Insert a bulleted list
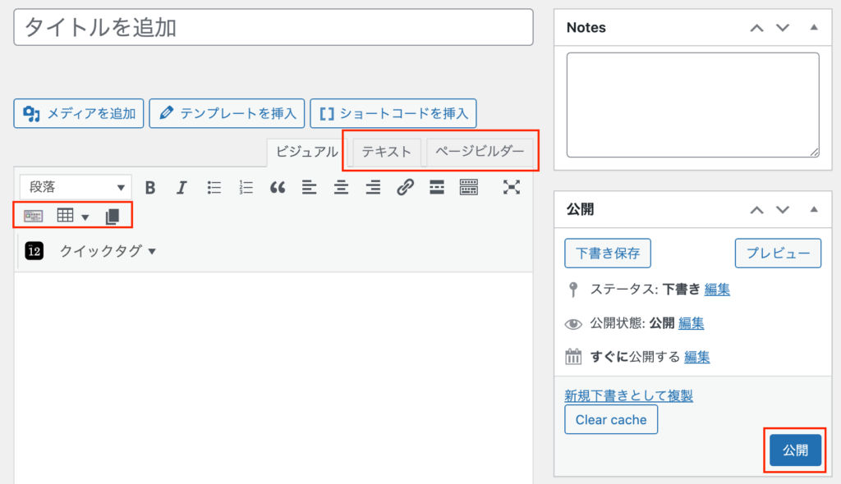 pyautogui.click(x=214, y=188)
